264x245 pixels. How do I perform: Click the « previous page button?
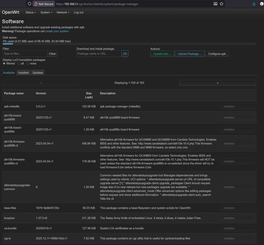[x=41, y=83]
